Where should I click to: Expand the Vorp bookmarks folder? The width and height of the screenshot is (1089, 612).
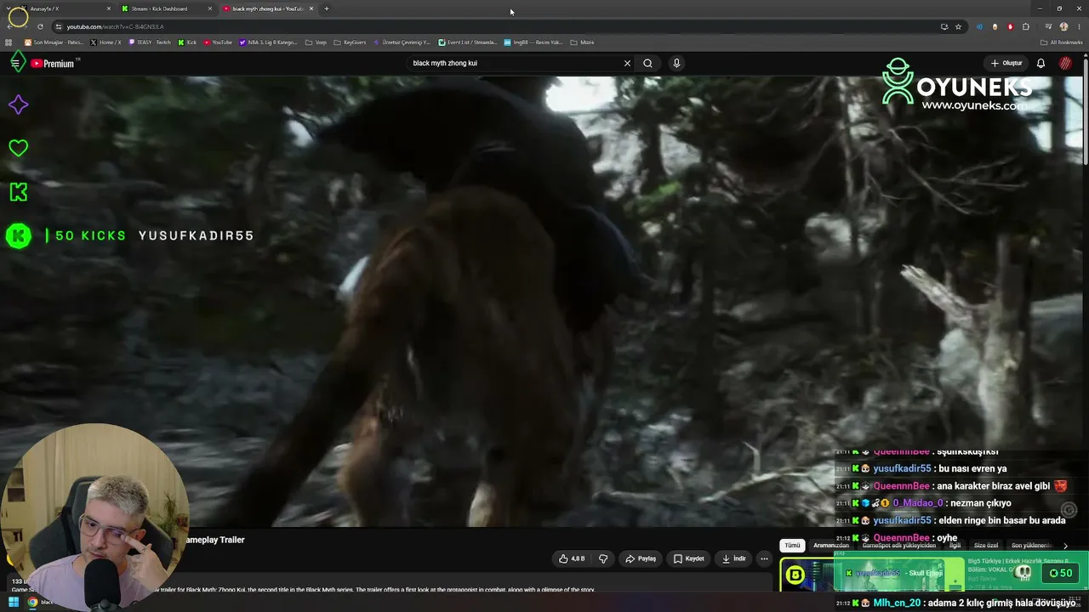316,42
